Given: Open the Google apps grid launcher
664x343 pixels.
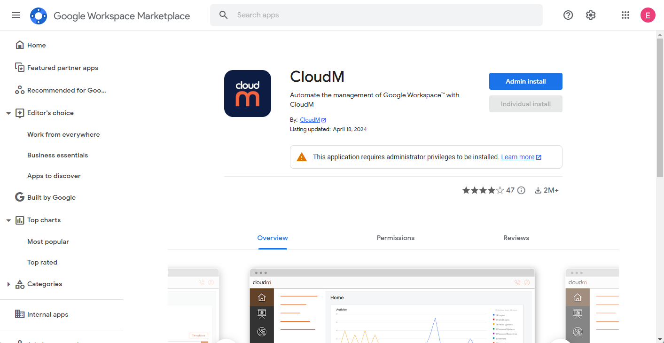Looking at the screenshot, I should pyautogui.click(x=625, y=15).
